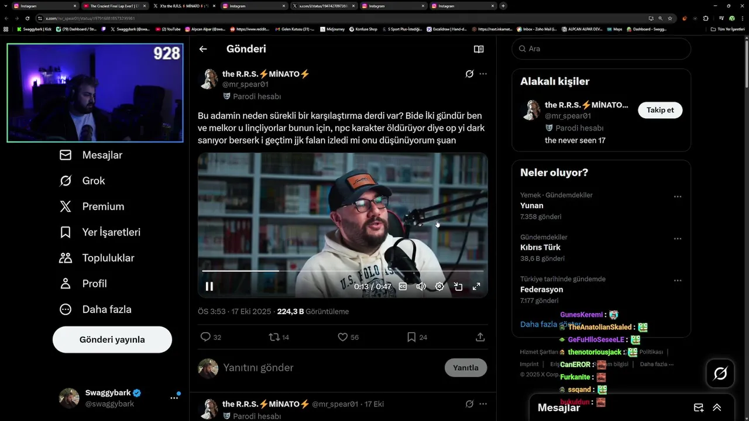This screenshot has width=749, height=421.
Task: Open Tüm Yer İşaretleri folder
Action: (726, 29)
